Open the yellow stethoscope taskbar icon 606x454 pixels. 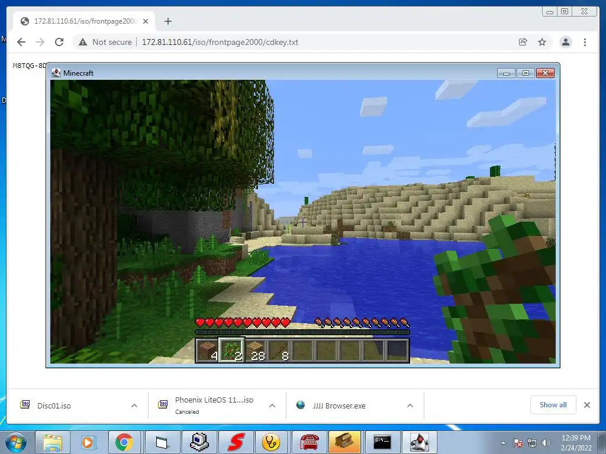click(x=272, y=442)
